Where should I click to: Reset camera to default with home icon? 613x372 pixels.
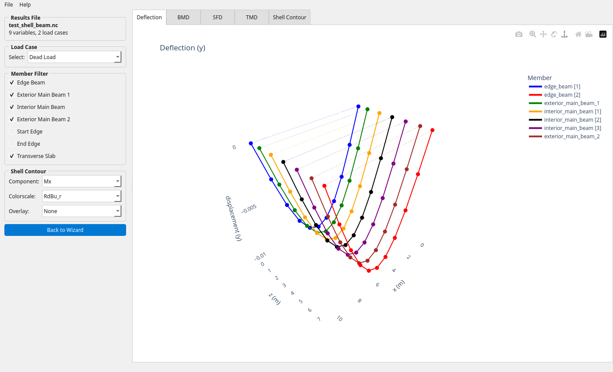578,34
